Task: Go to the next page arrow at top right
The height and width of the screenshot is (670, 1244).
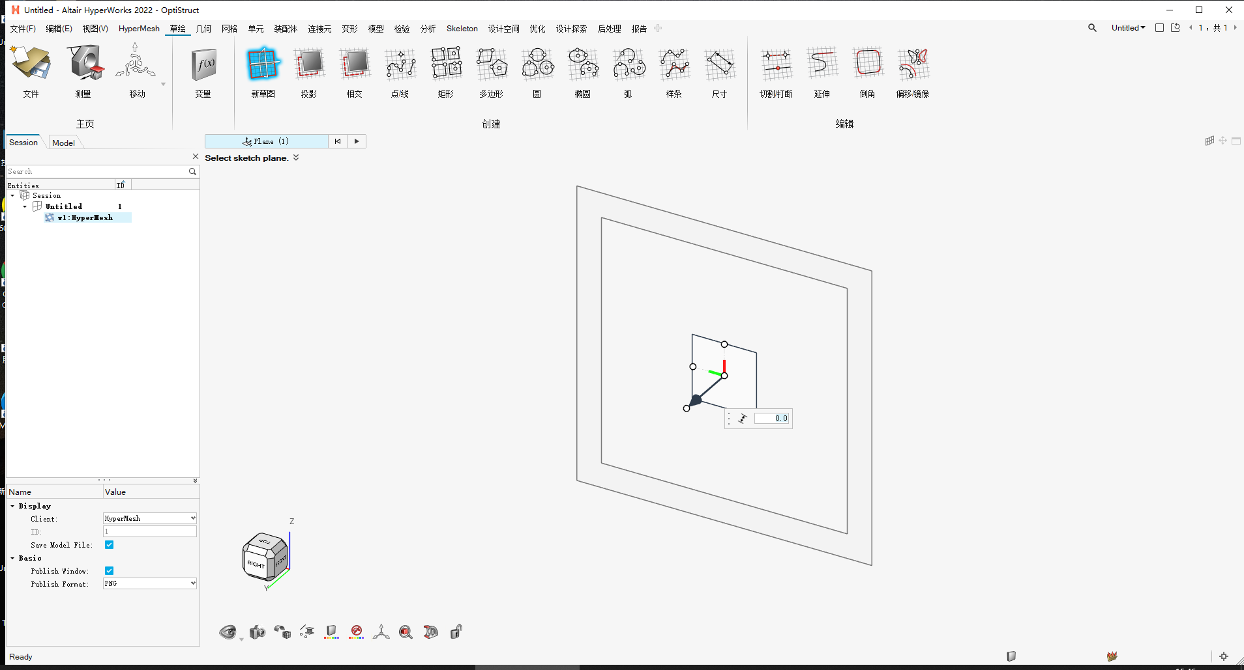Action: (1235, 27)
